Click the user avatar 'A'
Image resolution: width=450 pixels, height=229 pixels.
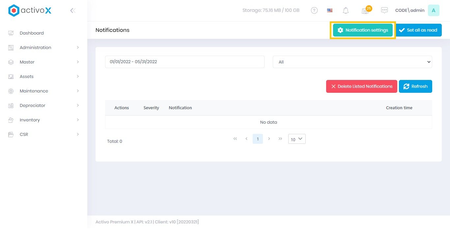point(434,11)
